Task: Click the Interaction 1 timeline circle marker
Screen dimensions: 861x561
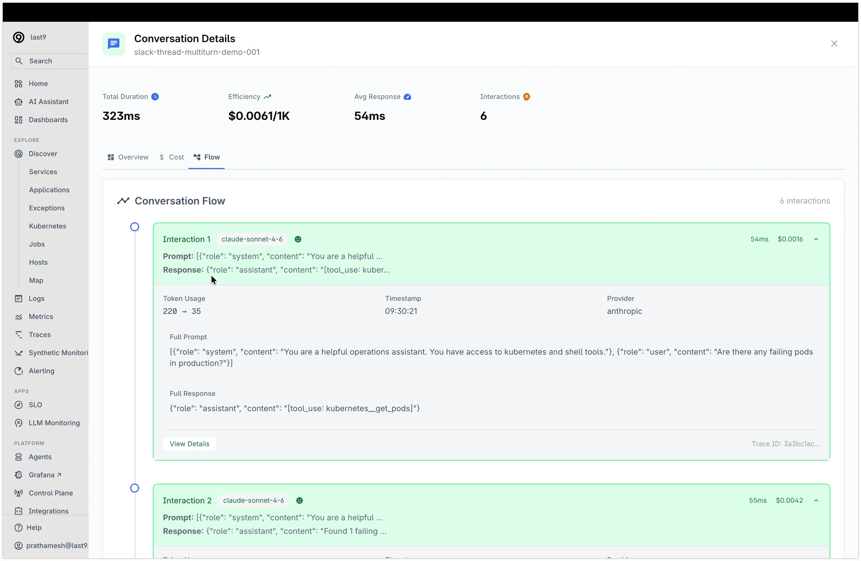Action: pos(135,227)
